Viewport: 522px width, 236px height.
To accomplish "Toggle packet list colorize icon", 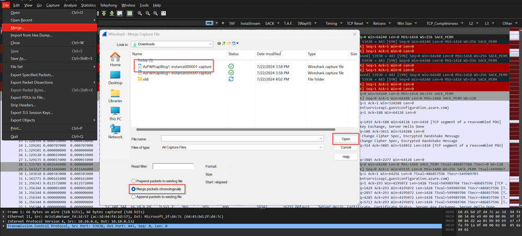I will (130, 14).
